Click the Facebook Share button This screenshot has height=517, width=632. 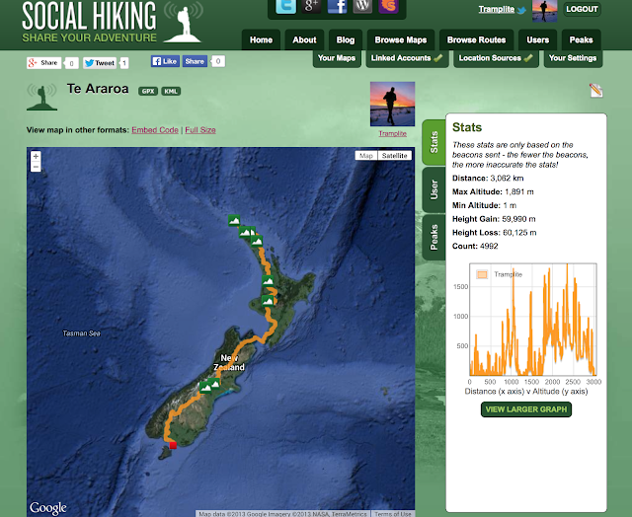(195, 61)
